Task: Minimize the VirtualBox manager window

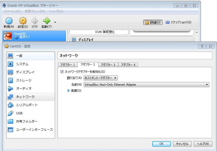Action: (177, 5)
